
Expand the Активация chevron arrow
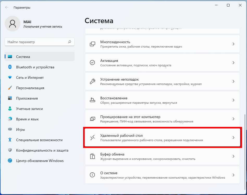click(x=233, y=63)
